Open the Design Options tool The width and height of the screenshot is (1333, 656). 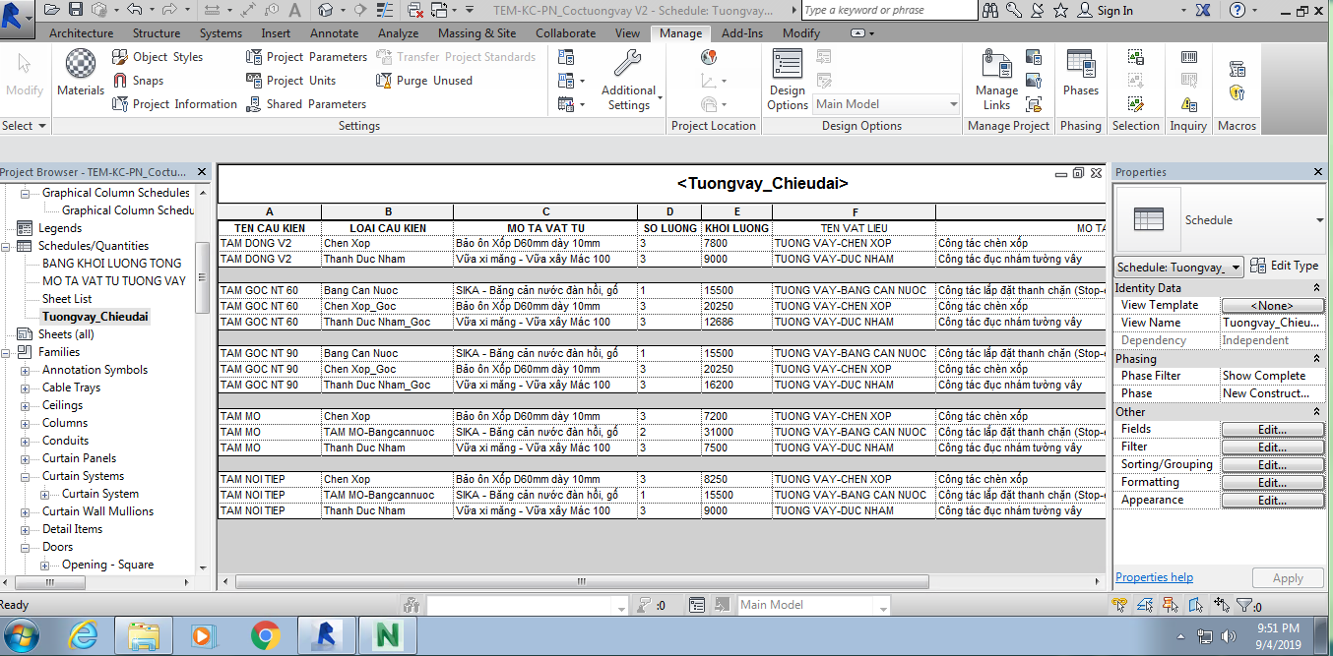(x=788, y=80)
